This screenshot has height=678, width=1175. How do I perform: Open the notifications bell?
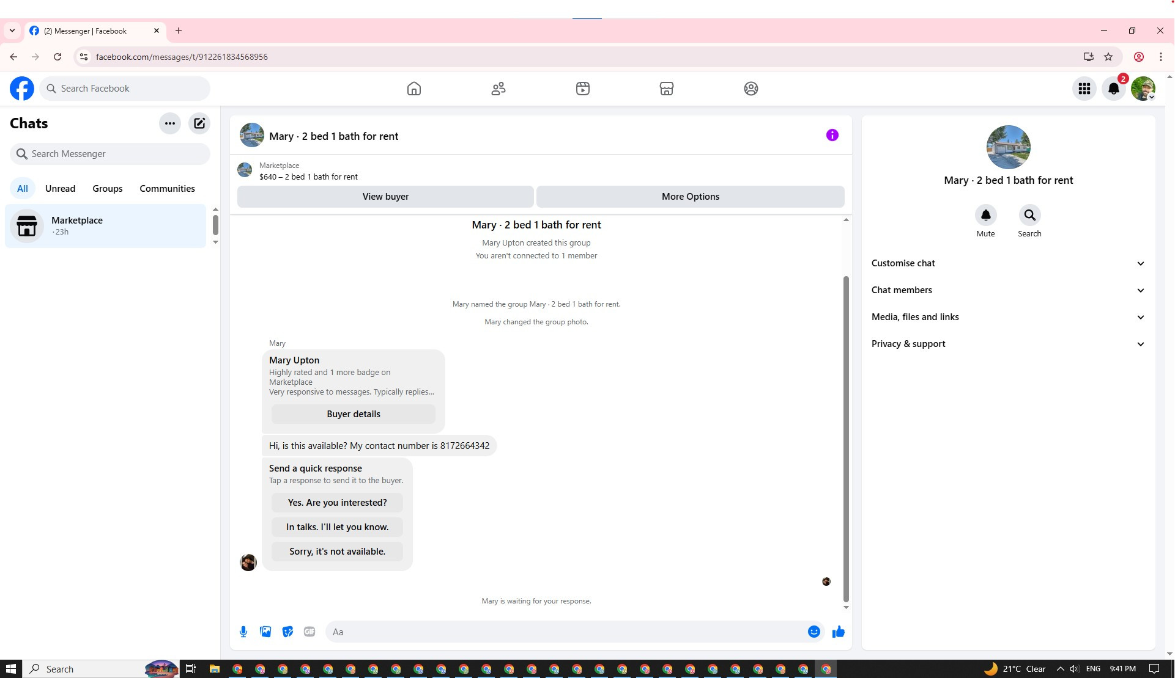(1114, 89)
